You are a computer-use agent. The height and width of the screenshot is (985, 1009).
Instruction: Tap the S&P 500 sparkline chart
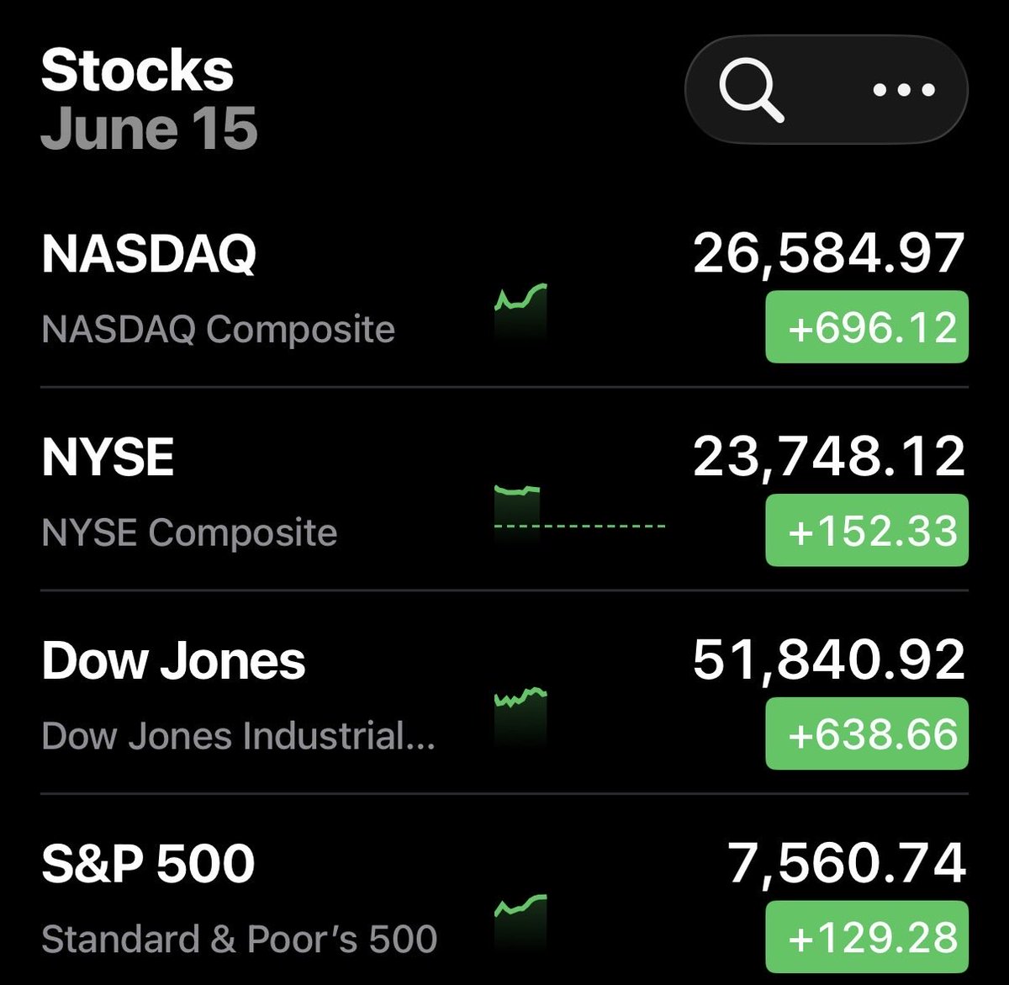click(521, 921)
